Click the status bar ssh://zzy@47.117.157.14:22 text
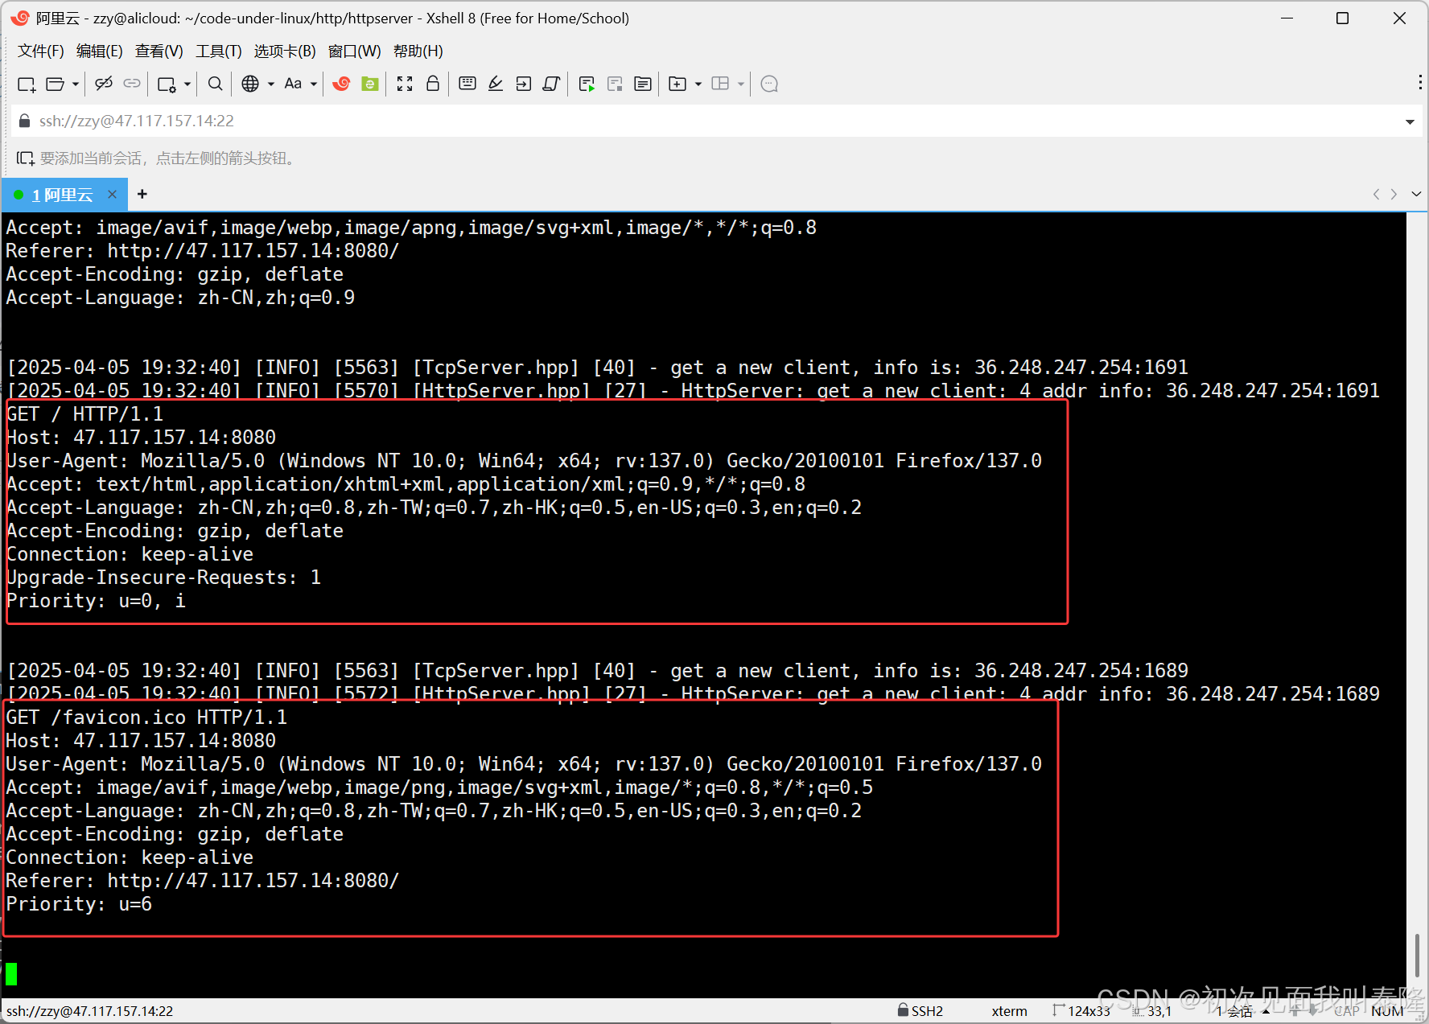The width and height of the screenshot is (1429, 1024). [89, 1011]
